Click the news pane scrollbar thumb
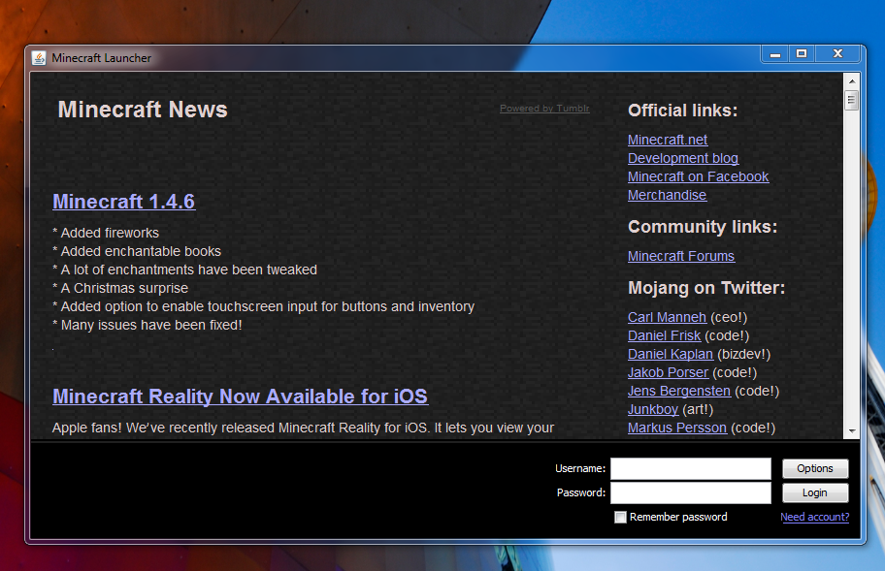Viewport: 885px width, 571px height. [x=852, y=100]
